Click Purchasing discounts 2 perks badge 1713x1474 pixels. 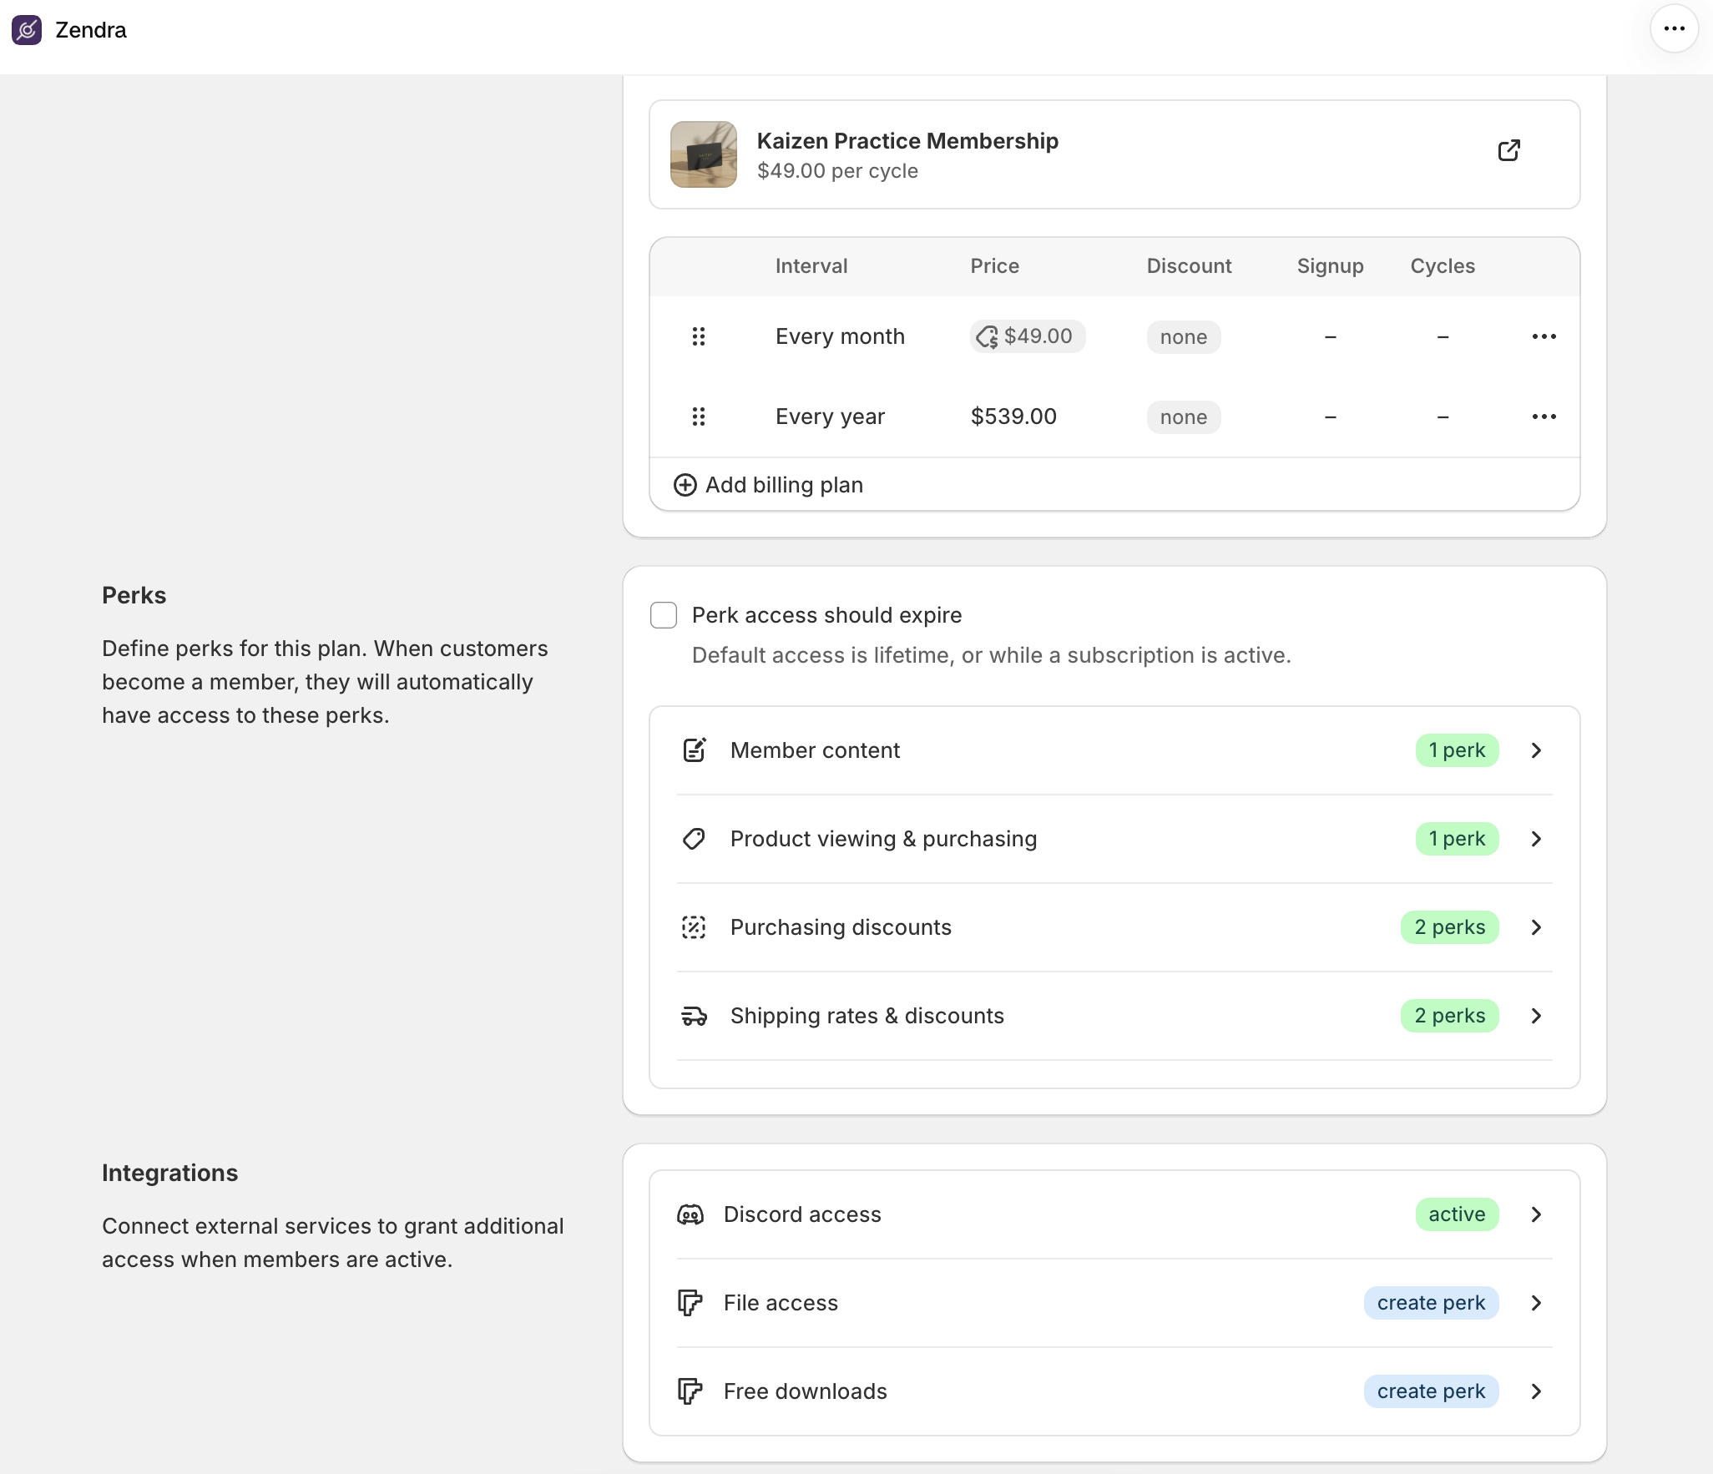pos(1449,927)
